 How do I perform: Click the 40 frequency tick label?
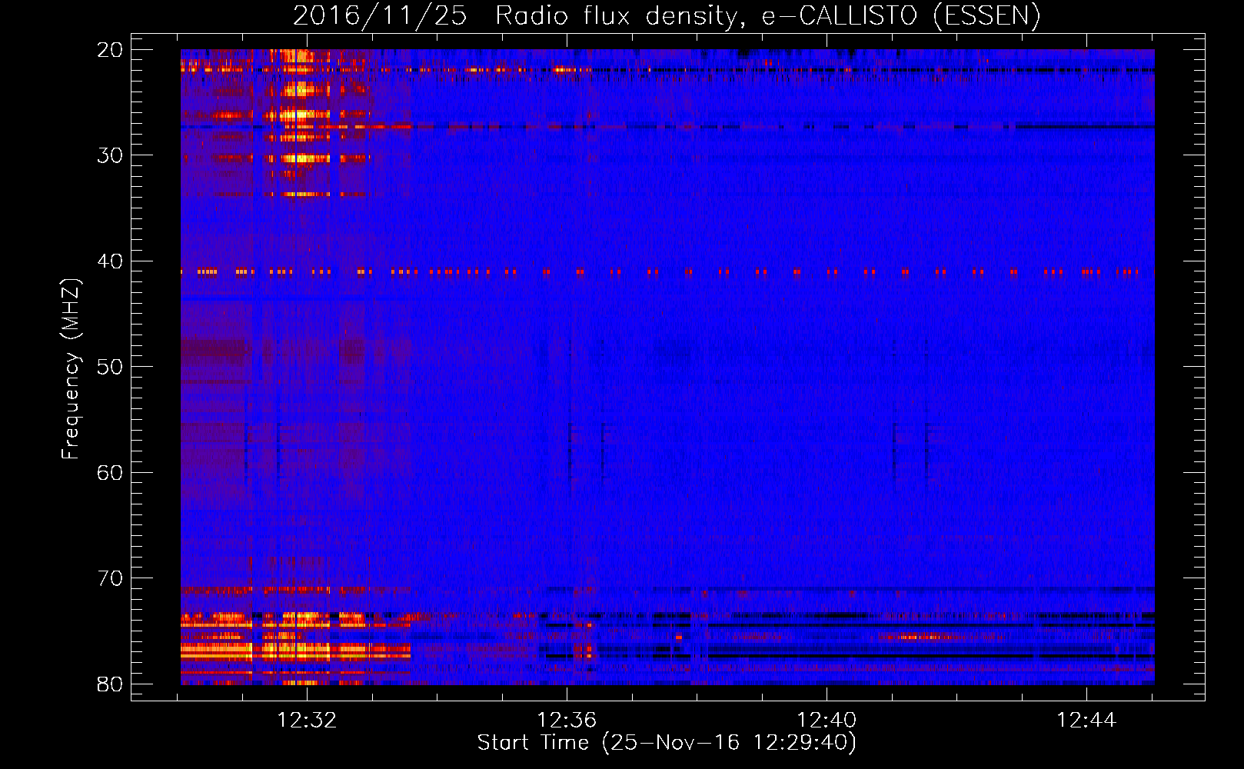coord(110,261)
